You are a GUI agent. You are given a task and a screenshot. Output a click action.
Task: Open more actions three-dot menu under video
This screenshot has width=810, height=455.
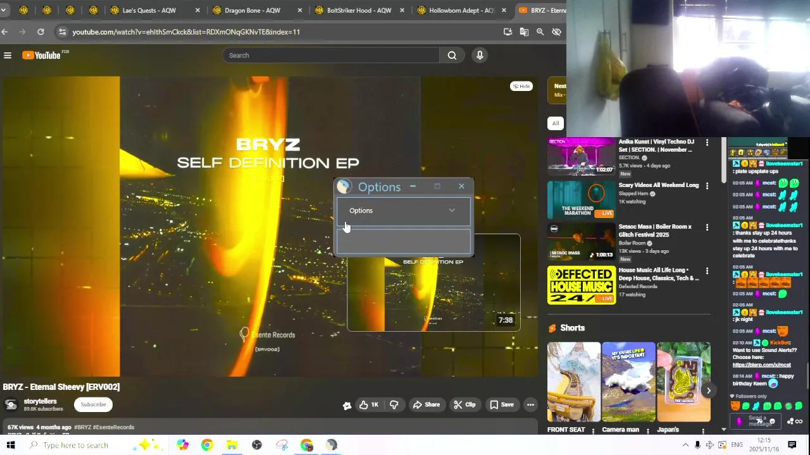point(530,404)
